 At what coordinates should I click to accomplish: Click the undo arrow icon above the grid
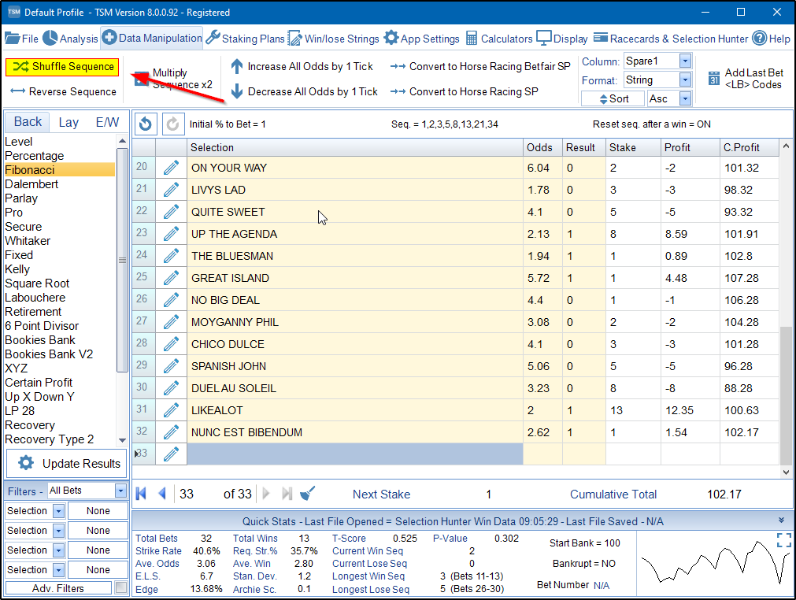[146, 124]
